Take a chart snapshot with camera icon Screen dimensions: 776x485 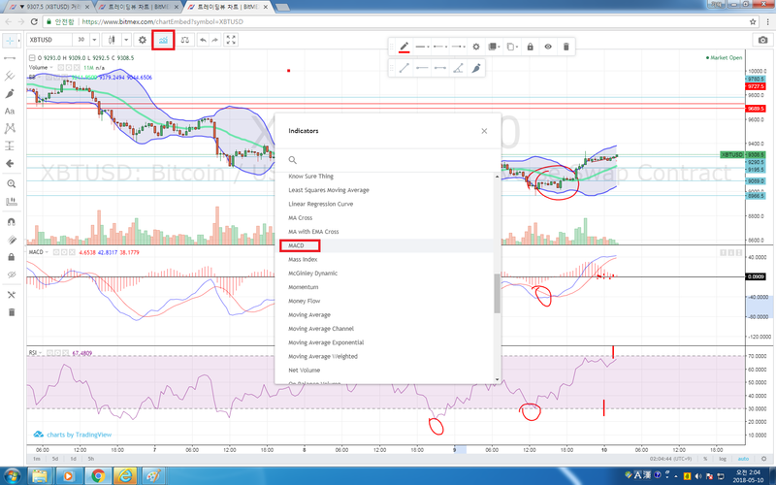point(763,40)
